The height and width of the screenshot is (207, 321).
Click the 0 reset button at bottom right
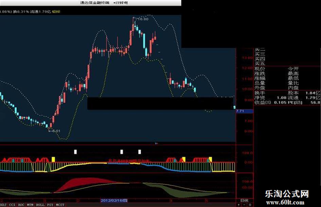click(250, 205)
